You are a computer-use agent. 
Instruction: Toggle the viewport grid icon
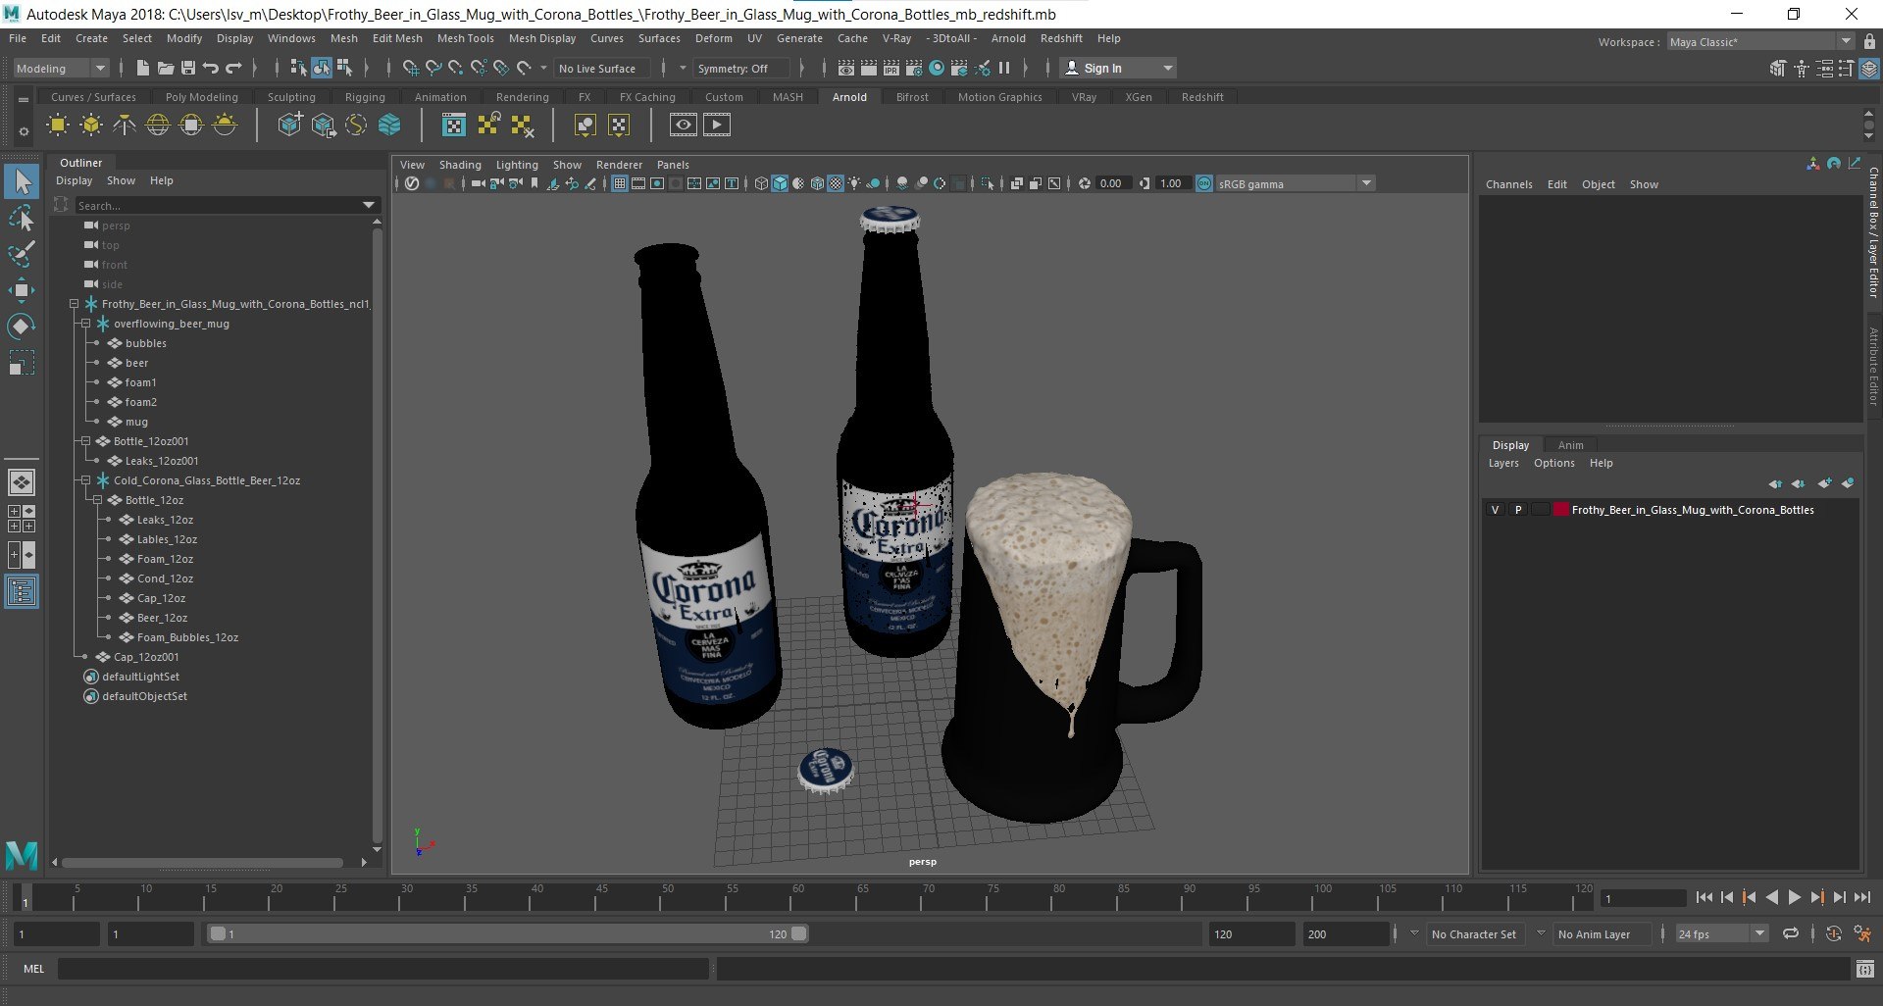tap(620, 183)
